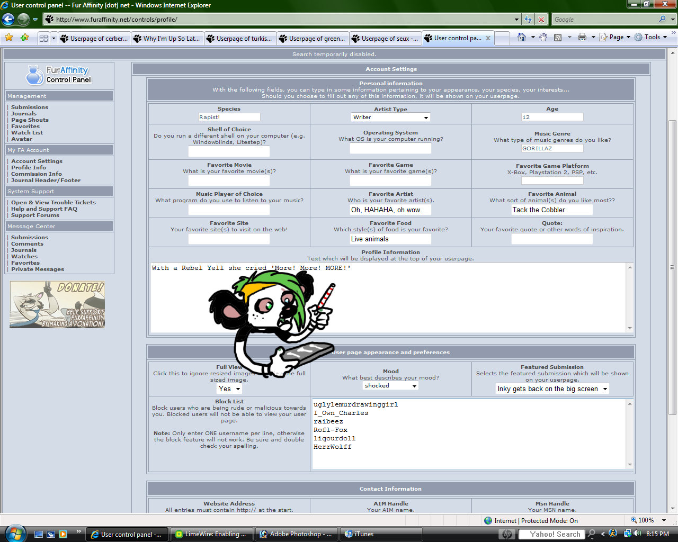Open the Featured Submission dropdown
This screenshot has height=542, width=678.
[552, 389]
